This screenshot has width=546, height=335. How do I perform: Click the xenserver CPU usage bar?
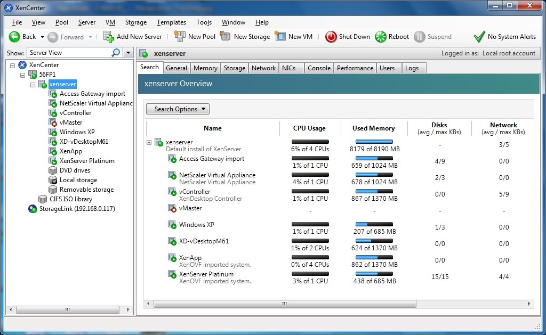point(310,141)
